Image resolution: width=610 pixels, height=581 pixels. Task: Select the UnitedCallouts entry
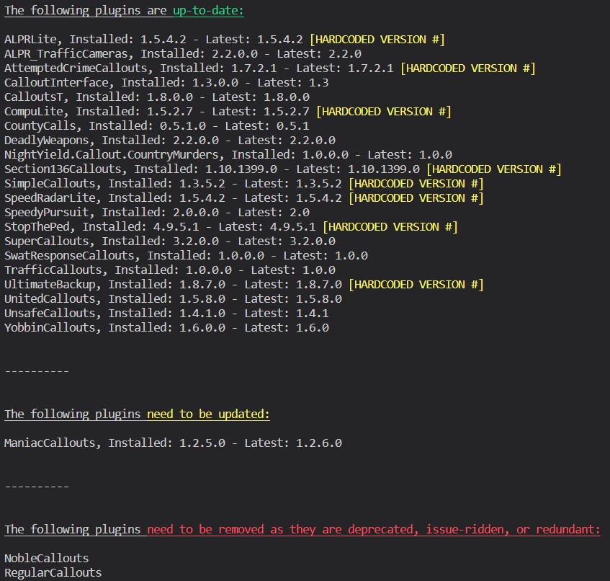[173, 298]
